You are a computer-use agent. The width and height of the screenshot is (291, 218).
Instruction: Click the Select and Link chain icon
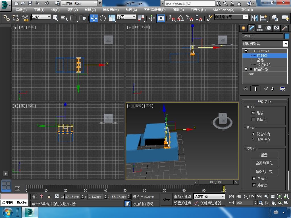pos(6,18)
